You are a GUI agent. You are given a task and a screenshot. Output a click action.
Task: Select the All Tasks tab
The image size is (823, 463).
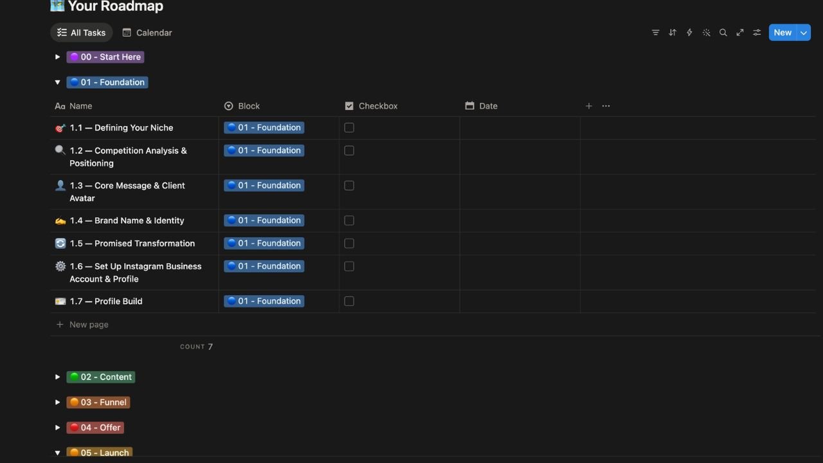tap(81, 33)
